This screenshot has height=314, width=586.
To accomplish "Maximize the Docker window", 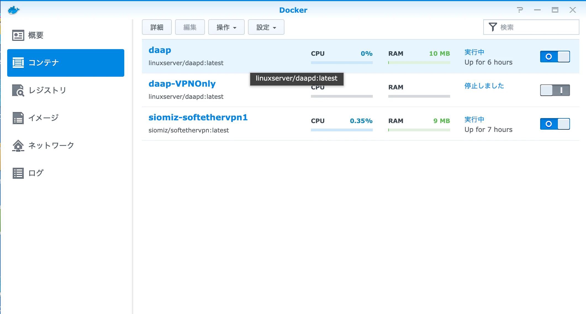I will tap(555, 10).
